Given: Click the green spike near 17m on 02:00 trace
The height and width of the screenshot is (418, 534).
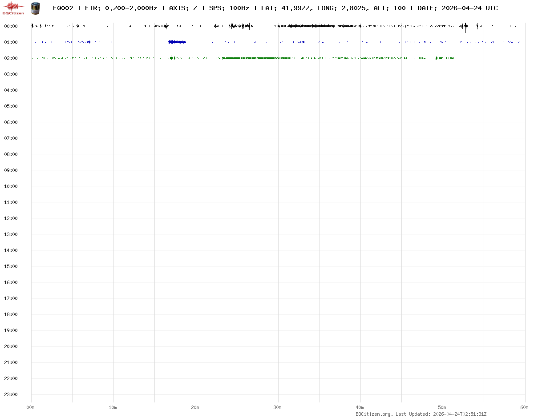Looking at the screenshot, I should point(171,58).
